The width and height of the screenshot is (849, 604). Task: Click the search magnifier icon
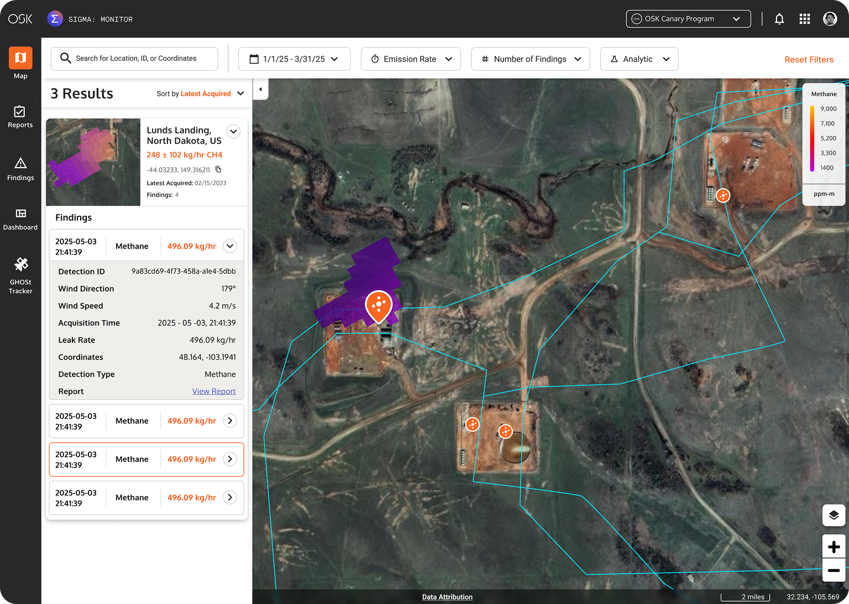click(65, 58)
